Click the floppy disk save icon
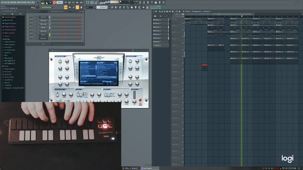 156,2
